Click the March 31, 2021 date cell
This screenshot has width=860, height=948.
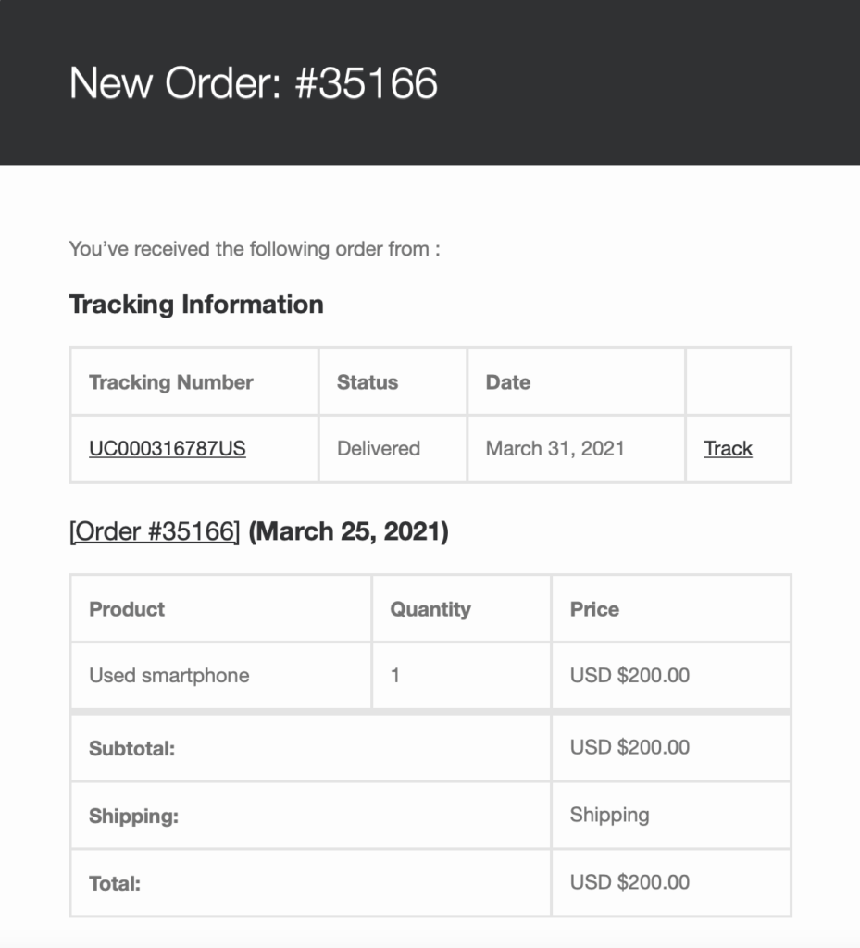pyautogui.click(x=576, y=449)
